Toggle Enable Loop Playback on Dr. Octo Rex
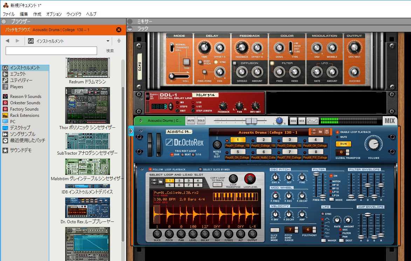The width and height of the screenshot is (411, 261). click(338, 132)
